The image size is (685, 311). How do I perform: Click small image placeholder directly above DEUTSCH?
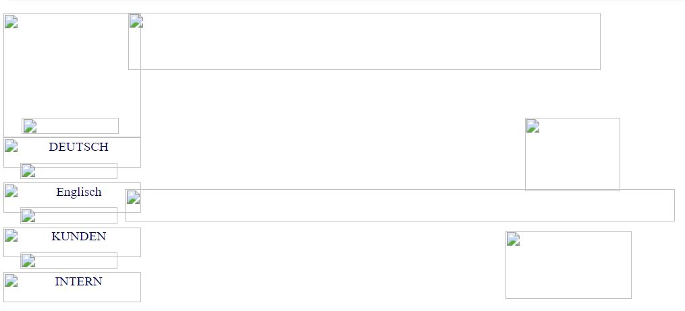pyautogui.click(x=70, y=126)
